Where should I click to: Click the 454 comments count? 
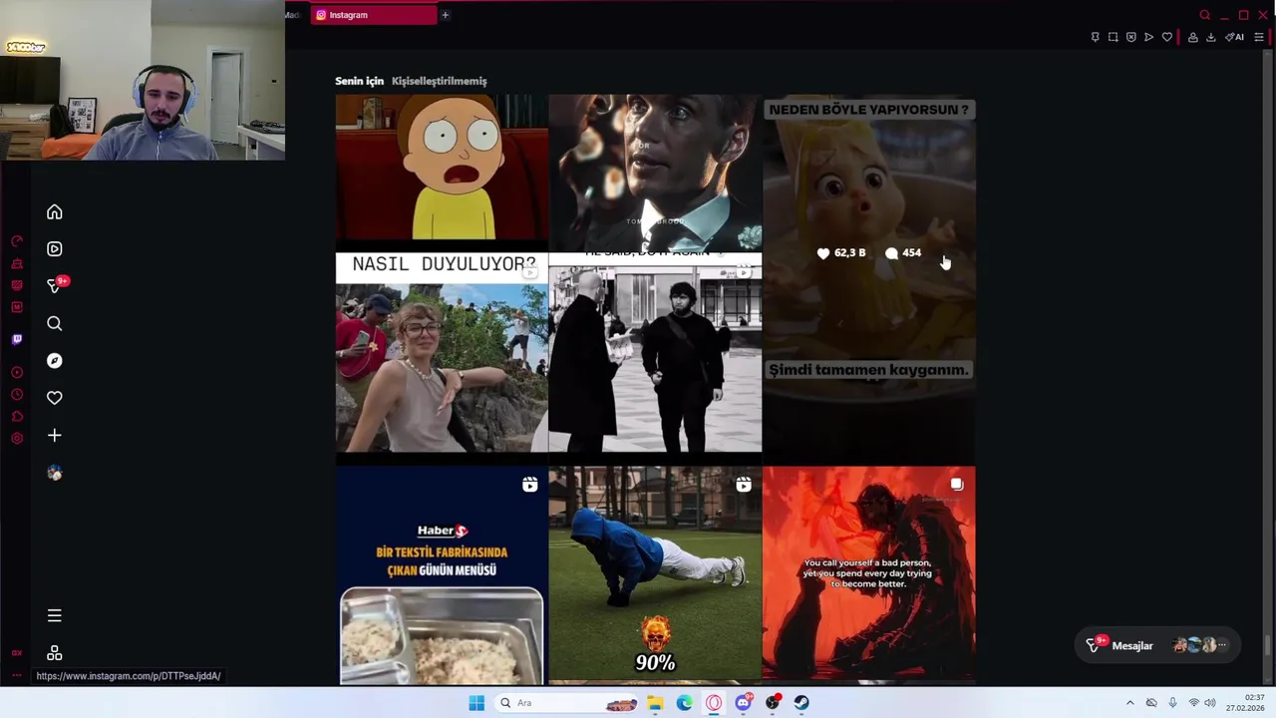pyautogui.click(x=903, y=253)
